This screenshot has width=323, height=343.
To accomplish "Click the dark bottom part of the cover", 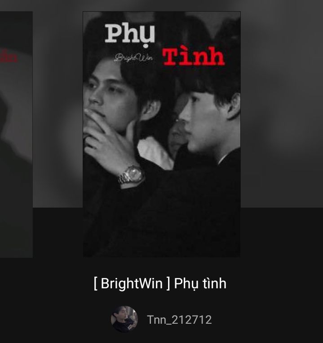I will [x=162, y=232].
